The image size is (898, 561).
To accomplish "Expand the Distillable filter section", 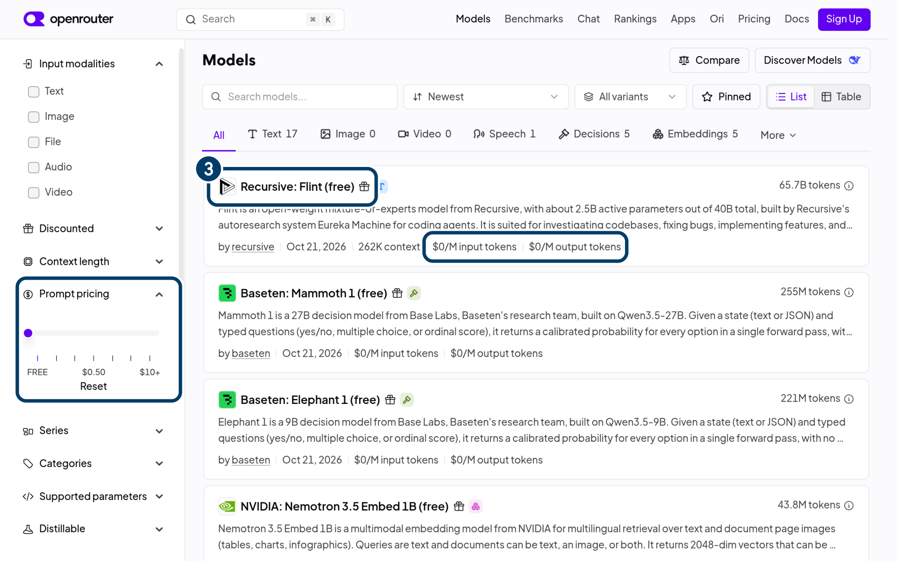I will [x=159, y=529].
